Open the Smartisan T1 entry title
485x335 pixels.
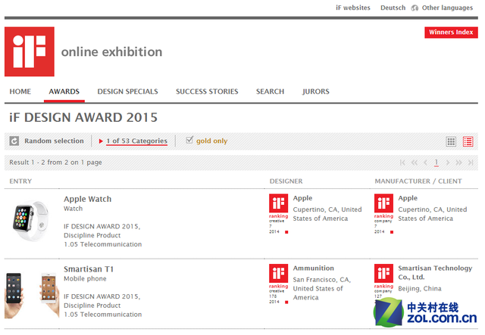(89, 269)
